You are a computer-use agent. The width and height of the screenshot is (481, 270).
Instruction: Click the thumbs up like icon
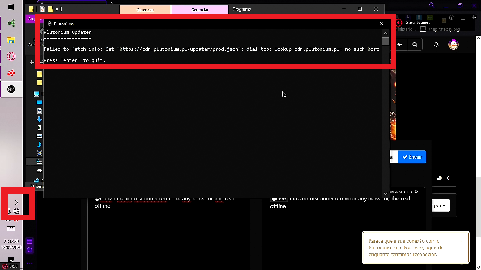[439, 178]
